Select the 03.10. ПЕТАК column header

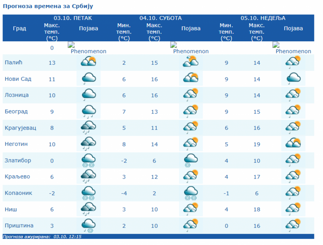click(73, 18)
